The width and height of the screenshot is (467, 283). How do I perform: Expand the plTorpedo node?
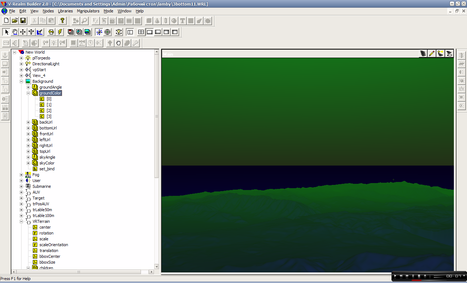point(21,58)
